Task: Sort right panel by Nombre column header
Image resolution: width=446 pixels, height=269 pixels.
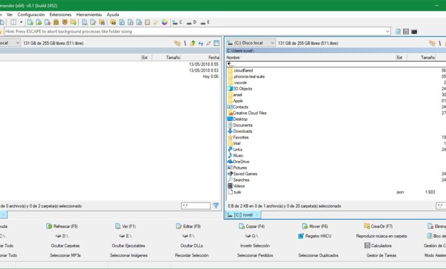Action: 310,57
